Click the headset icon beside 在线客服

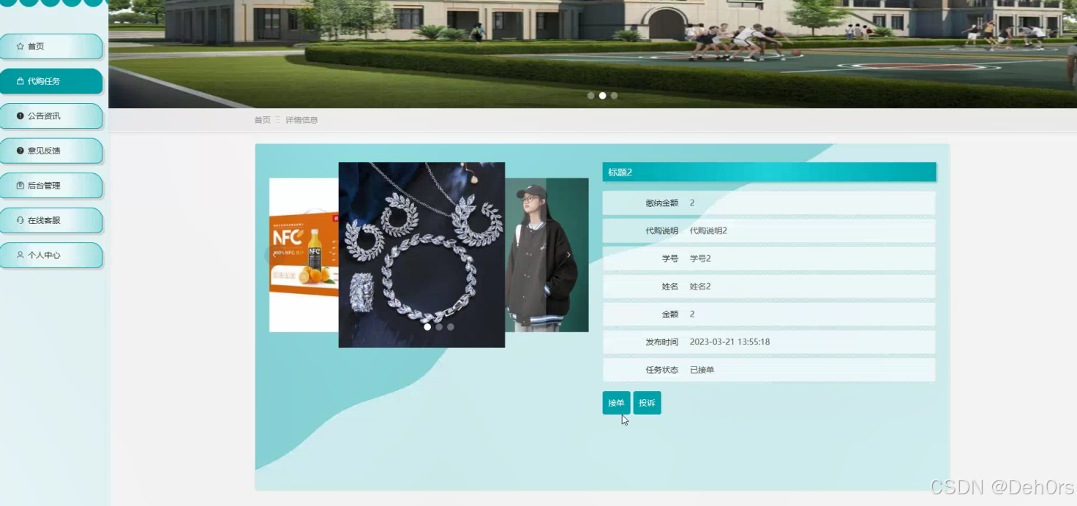point(20,220)
